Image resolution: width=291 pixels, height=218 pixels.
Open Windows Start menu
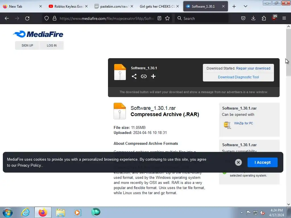7,212
